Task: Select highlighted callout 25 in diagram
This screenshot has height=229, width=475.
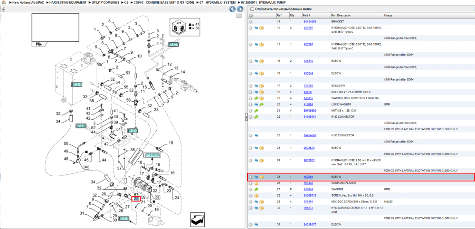Action: [x=136, y=199]
